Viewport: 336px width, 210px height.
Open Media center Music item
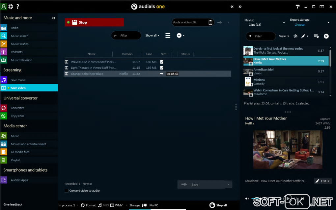coord(15,136)
